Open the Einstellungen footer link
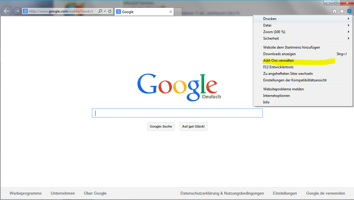This screenshot has height=200, width=354. coord(285,193)
